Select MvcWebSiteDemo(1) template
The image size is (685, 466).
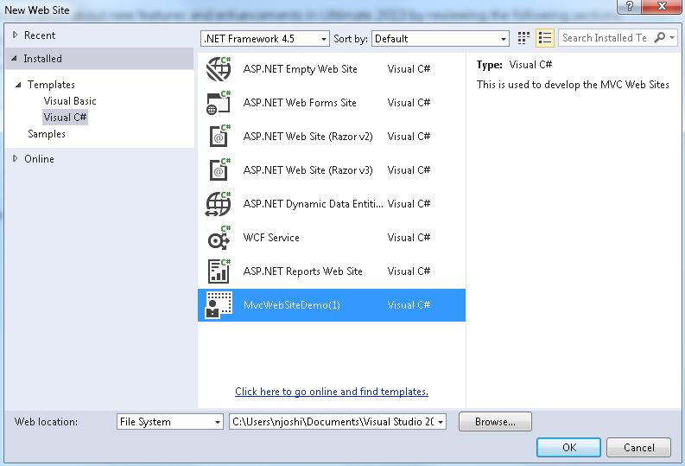[x=332, y=304]
